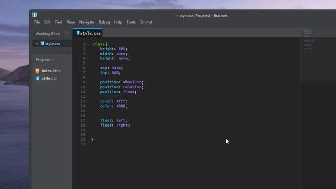Open the Navigate menu
The height and width of the screenshot is (189, 336).
pyautogui.click(x=87, y=22)
